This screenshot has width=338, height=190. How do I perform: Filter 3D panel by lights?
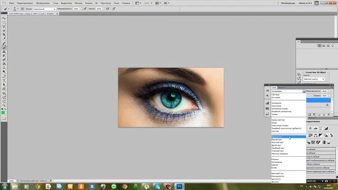coord(333,46)
